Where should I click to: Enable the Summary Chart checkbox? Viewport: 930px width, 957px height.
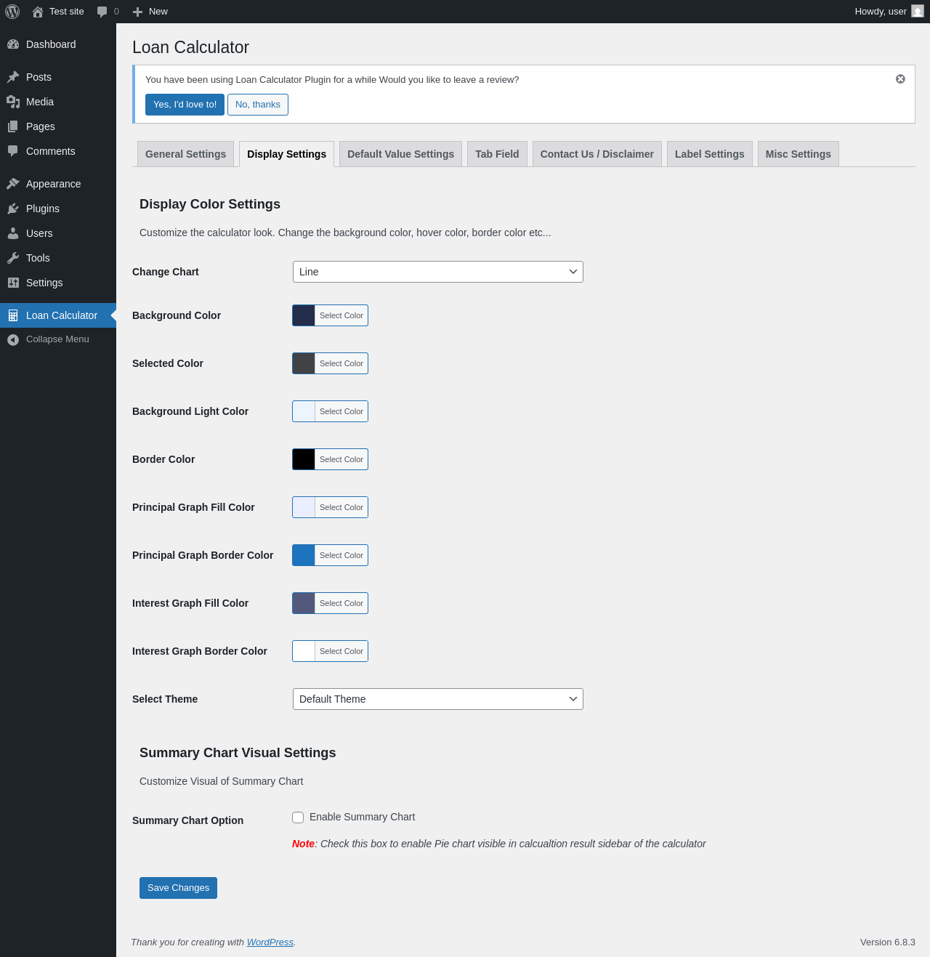pos(298,817)
